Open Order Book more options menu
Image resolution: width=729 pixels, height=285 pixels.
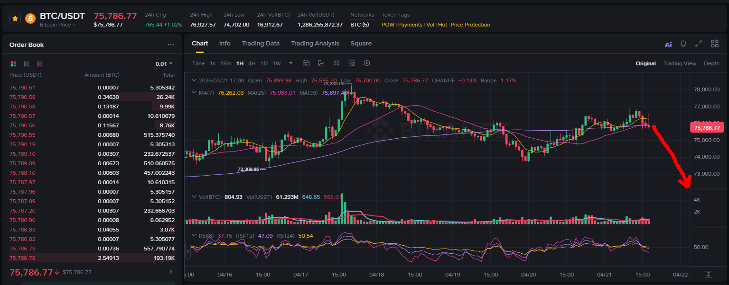tap(171, 45)
